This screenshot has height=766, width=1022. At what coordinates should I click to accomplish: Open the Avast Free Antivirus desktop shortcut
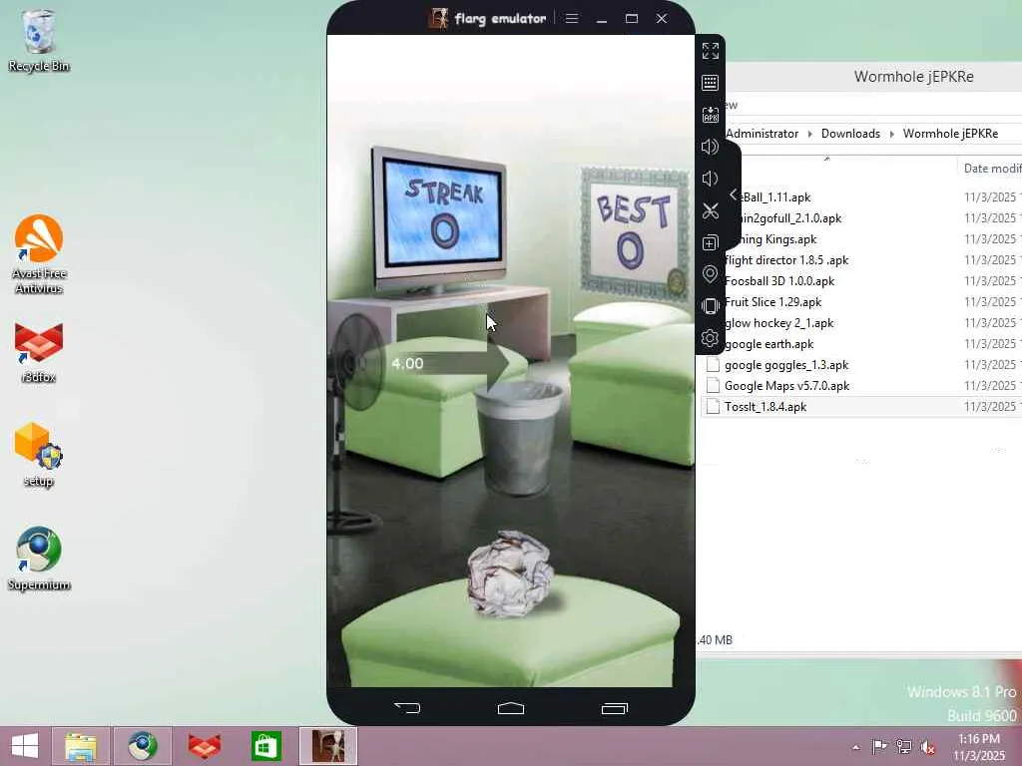[39, 254]
